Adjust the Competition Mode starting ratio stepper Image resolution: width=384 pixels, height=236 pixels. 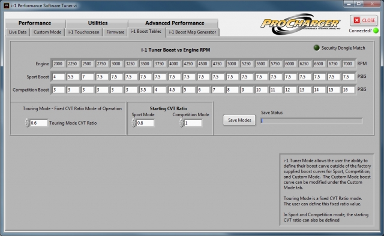181,123
